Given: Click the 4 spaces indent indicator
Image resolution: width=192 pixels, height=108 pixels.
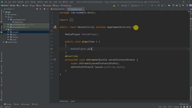Looking at the screenshot, I should click(176, 107).
